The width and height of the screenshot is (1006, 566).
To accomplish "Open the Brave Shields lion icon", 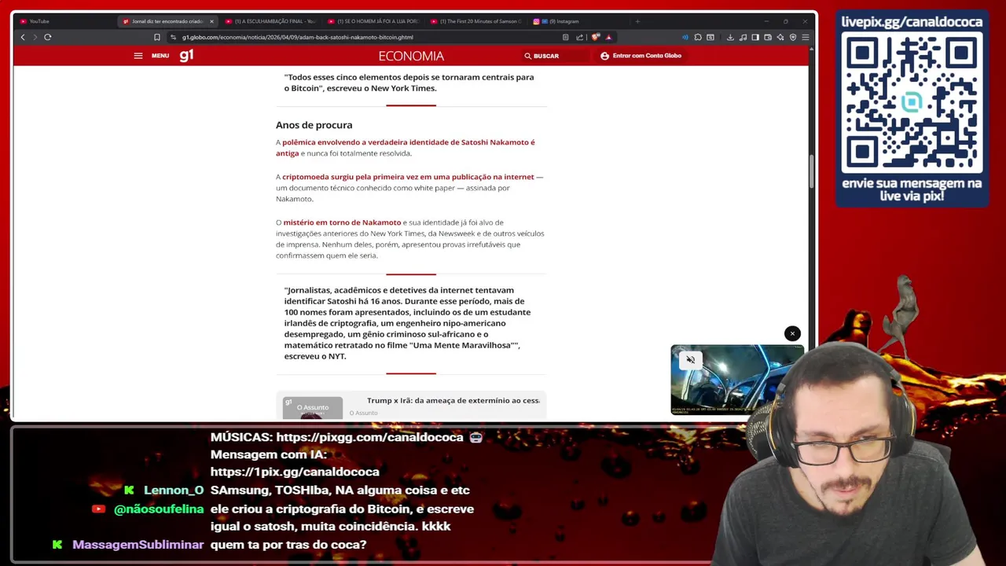I will [595, 37].
